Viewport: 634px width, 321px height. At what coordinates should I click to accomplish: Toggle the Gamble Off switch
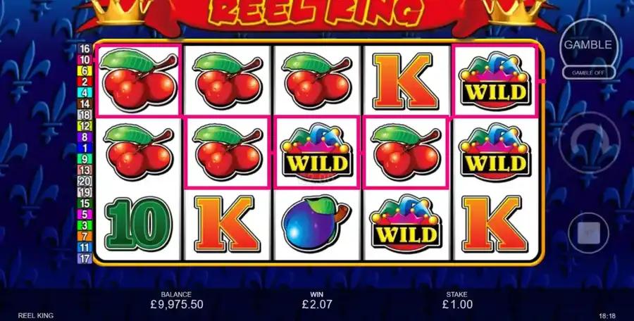coord(589,73)
